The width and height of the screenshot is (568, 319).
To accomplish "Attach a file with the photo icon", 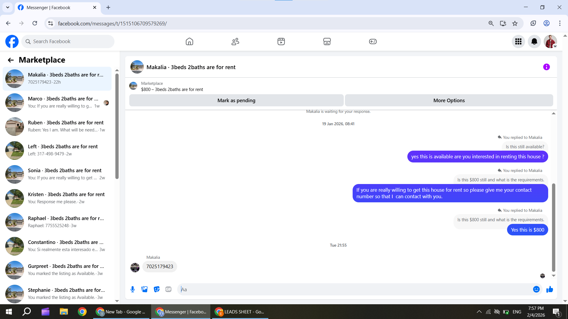I will (144, 289).
